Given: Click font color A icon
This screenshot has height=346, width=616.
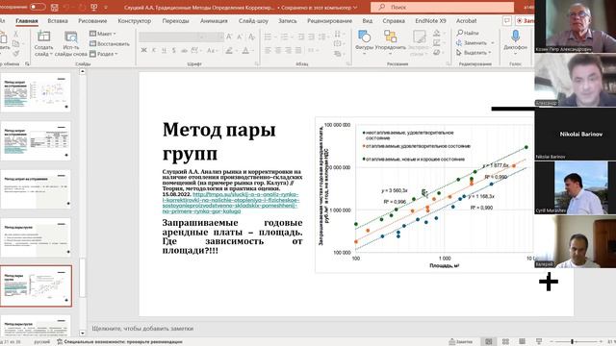Looking at the screenshot, I should [x=245, y=50].
